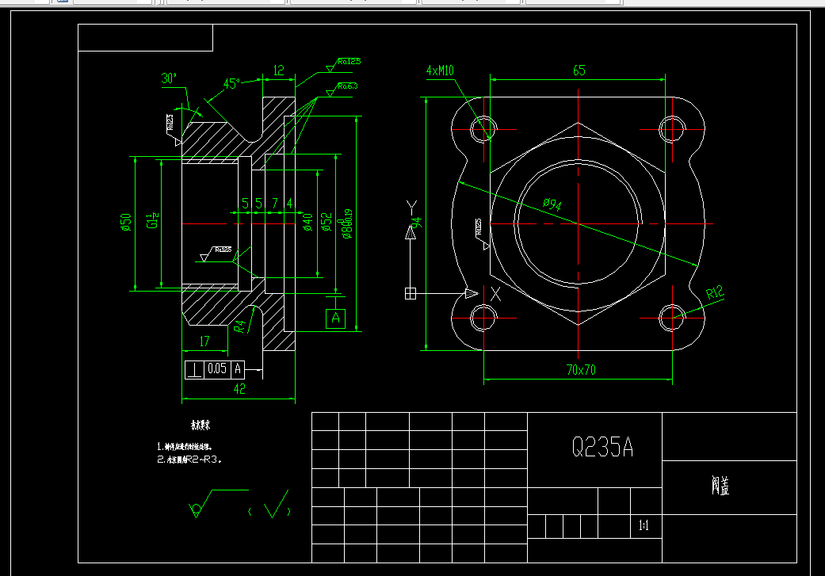Select the Ra12.5 symbol on the plan view hexagon
825x576 pixels.
click(481, 234)
